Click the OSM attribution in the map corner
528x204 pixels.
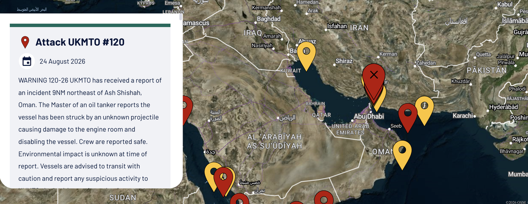coord(516,202)
